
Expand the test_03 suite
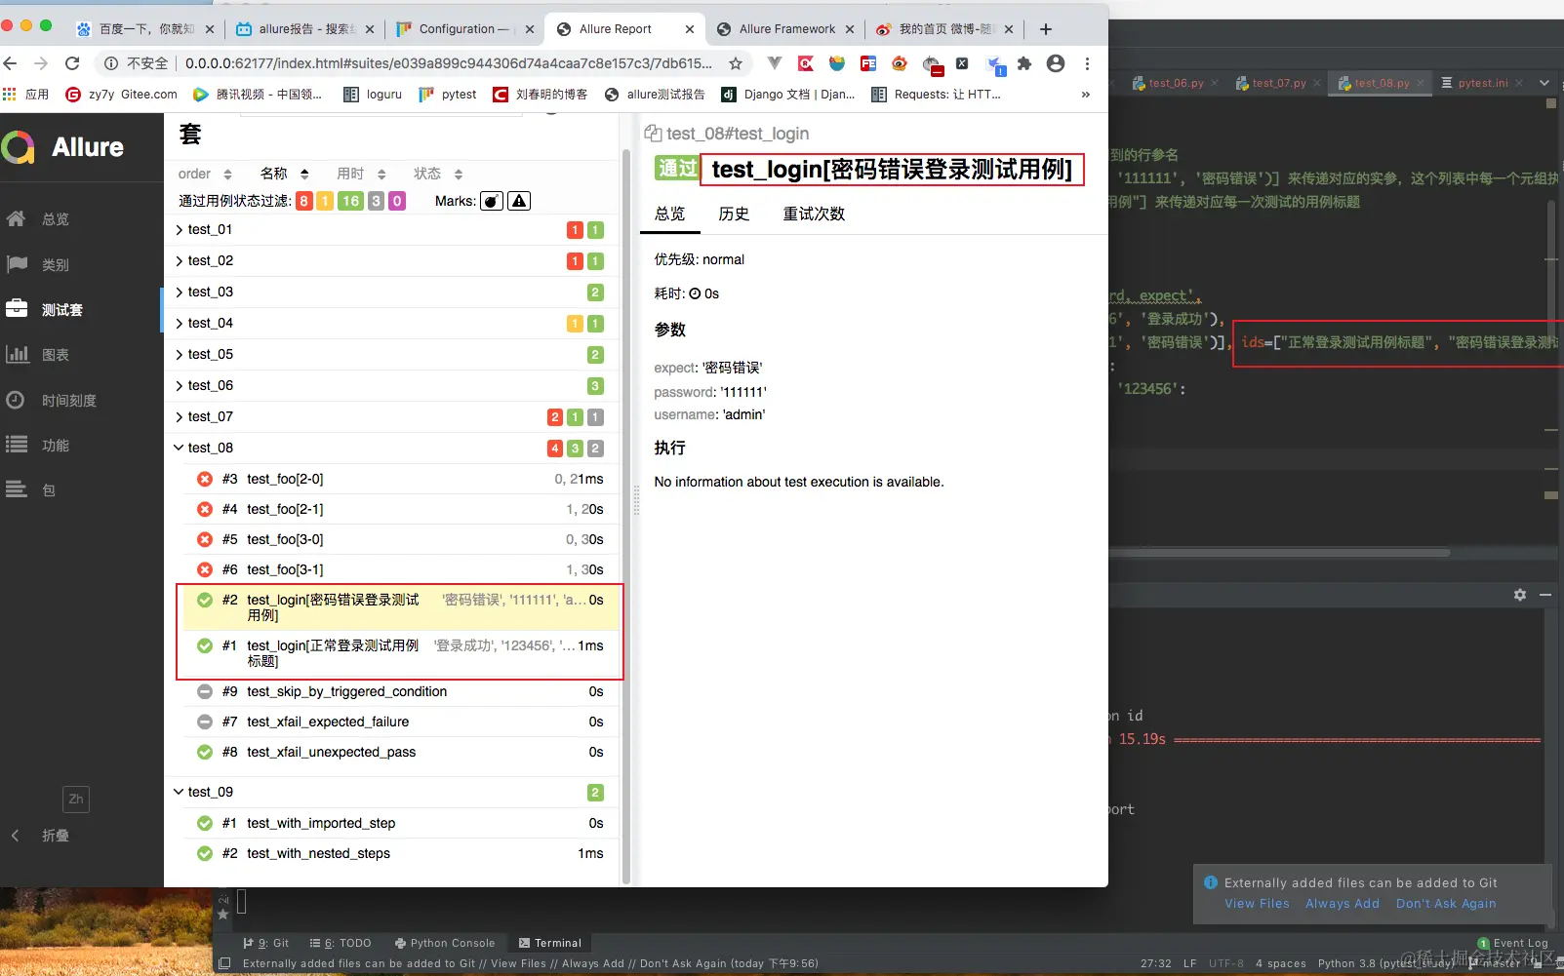coord(391,293)
